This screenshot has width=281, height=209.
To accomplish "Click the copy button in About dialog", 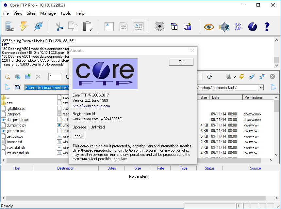I will [x=78, y=136].
